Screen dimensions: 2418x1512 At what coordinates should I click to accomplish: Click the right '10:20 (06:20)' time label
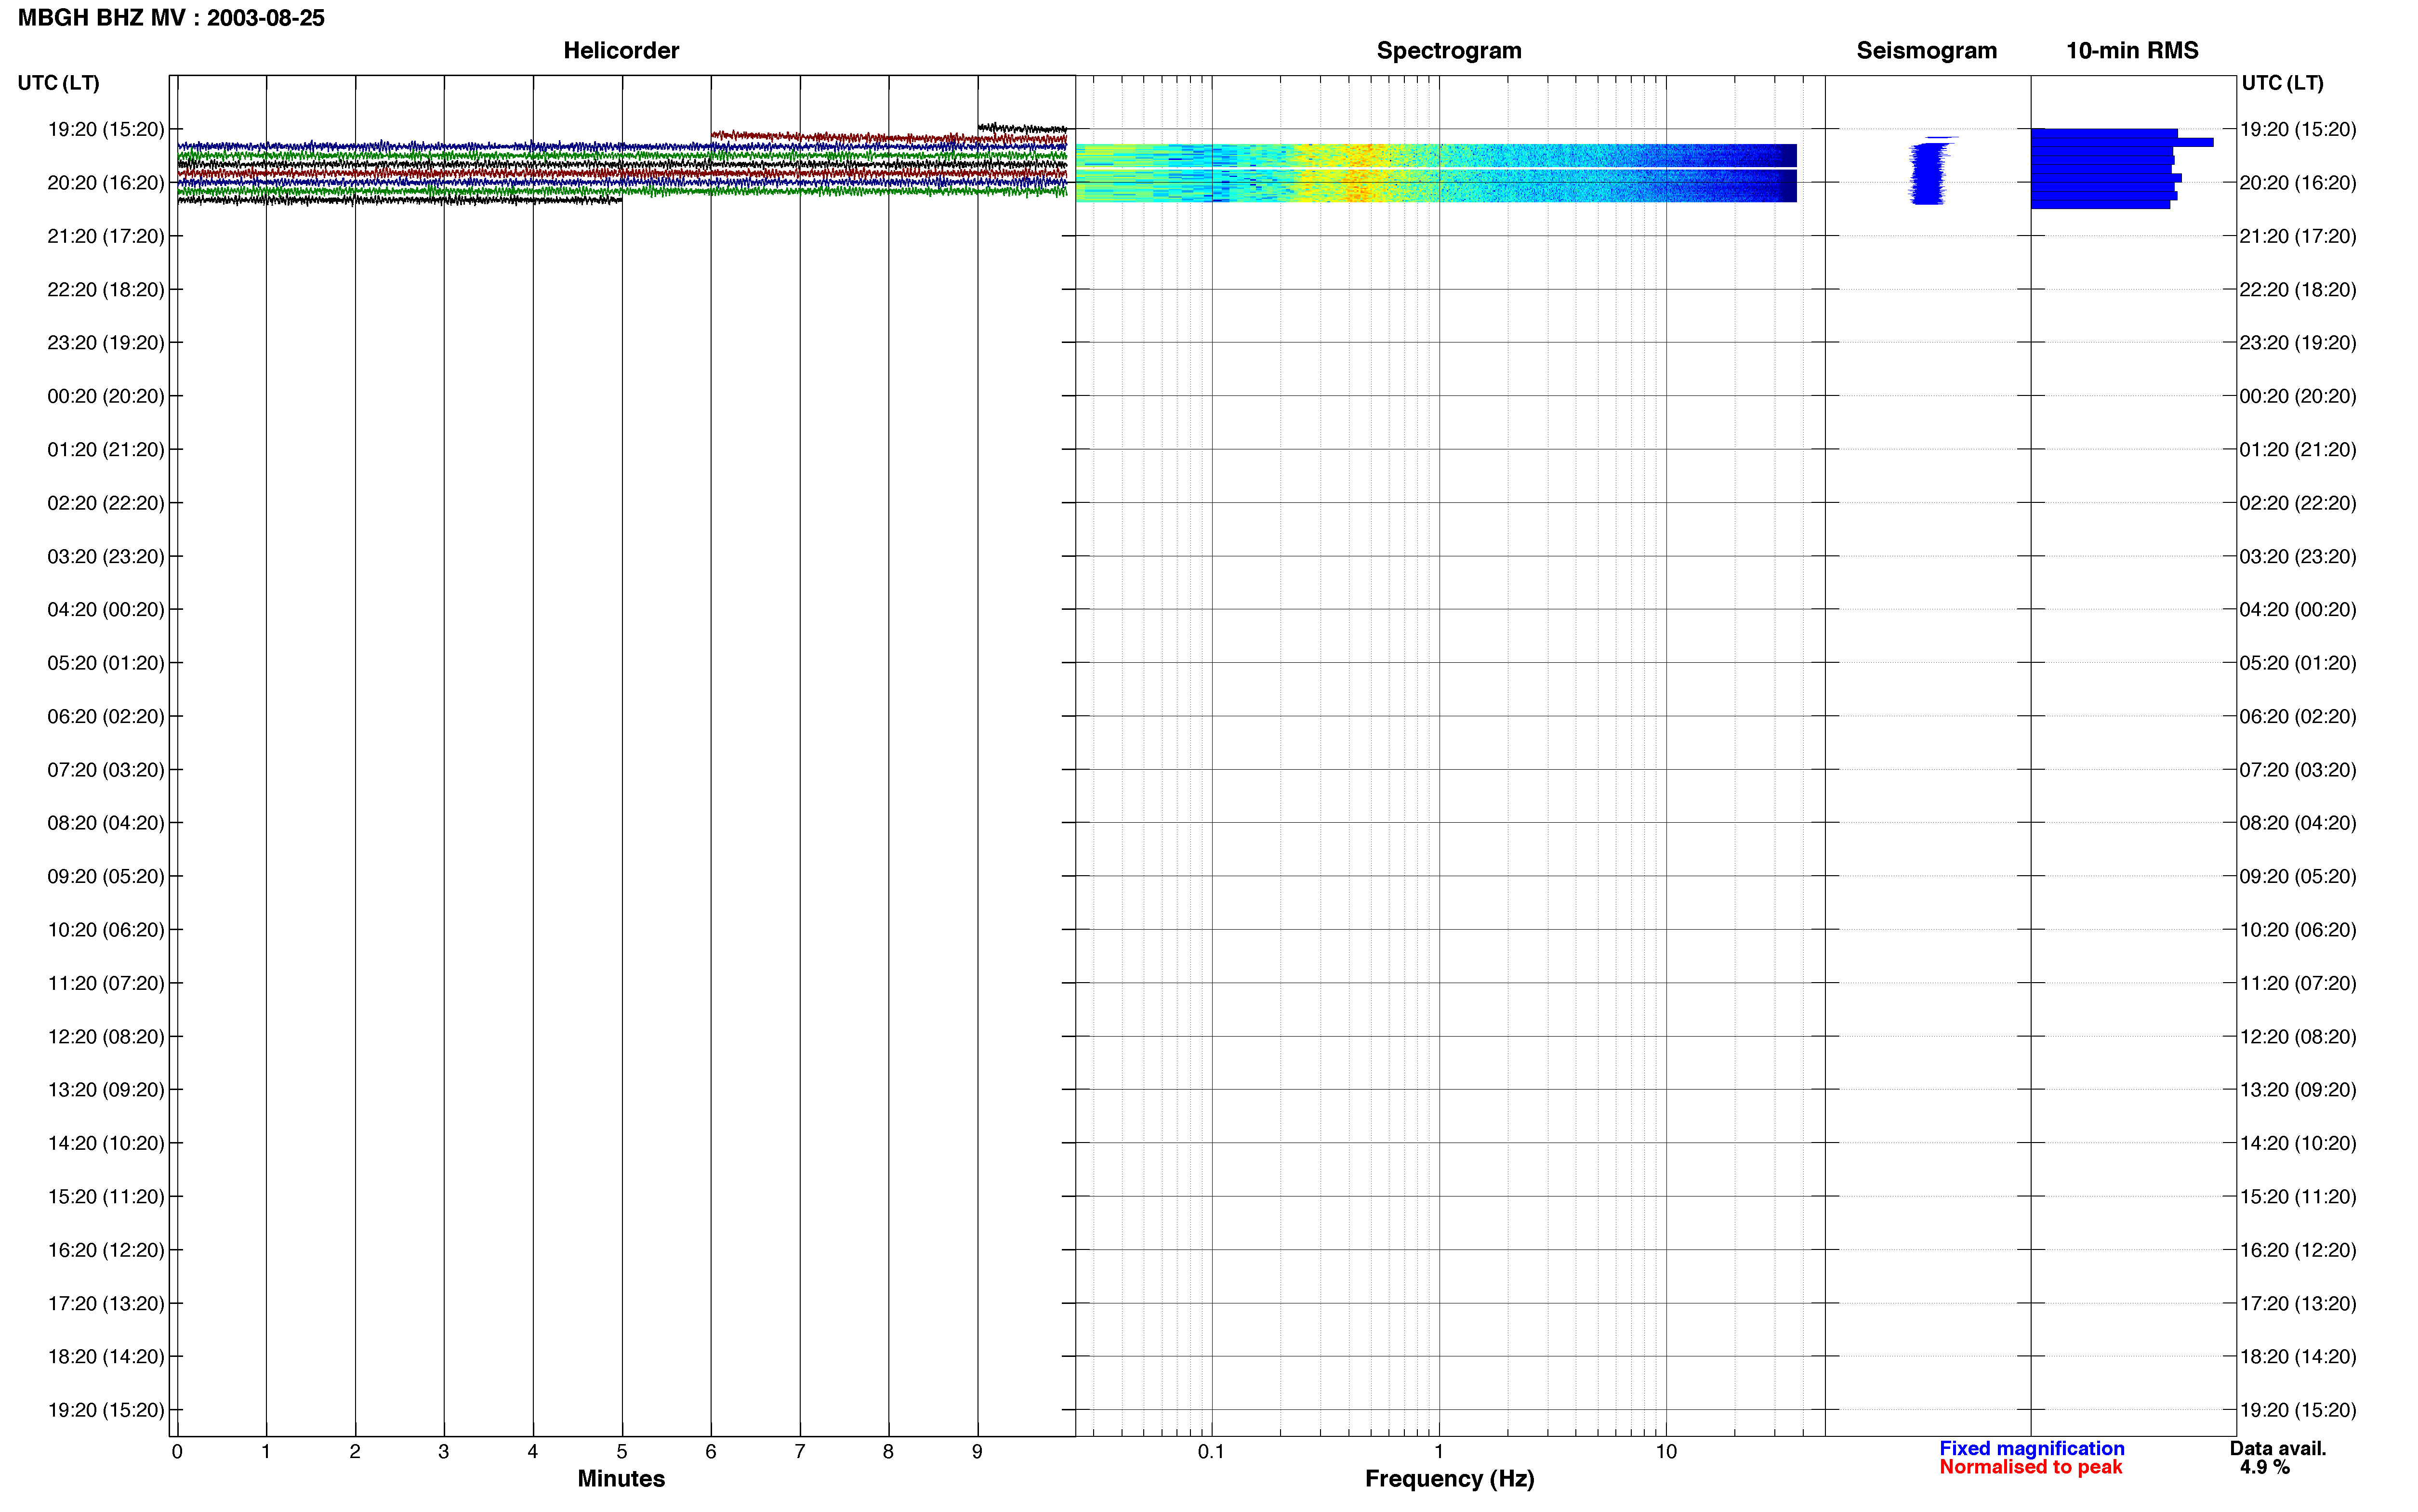pos(2298,930)
